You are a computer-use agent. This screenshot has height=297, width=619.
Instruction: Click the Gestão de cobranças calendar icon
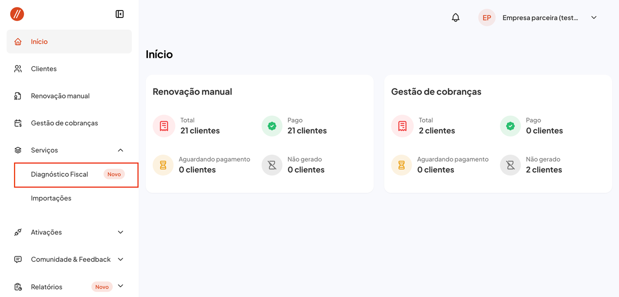pyautogui.click(x=18, y=123)
